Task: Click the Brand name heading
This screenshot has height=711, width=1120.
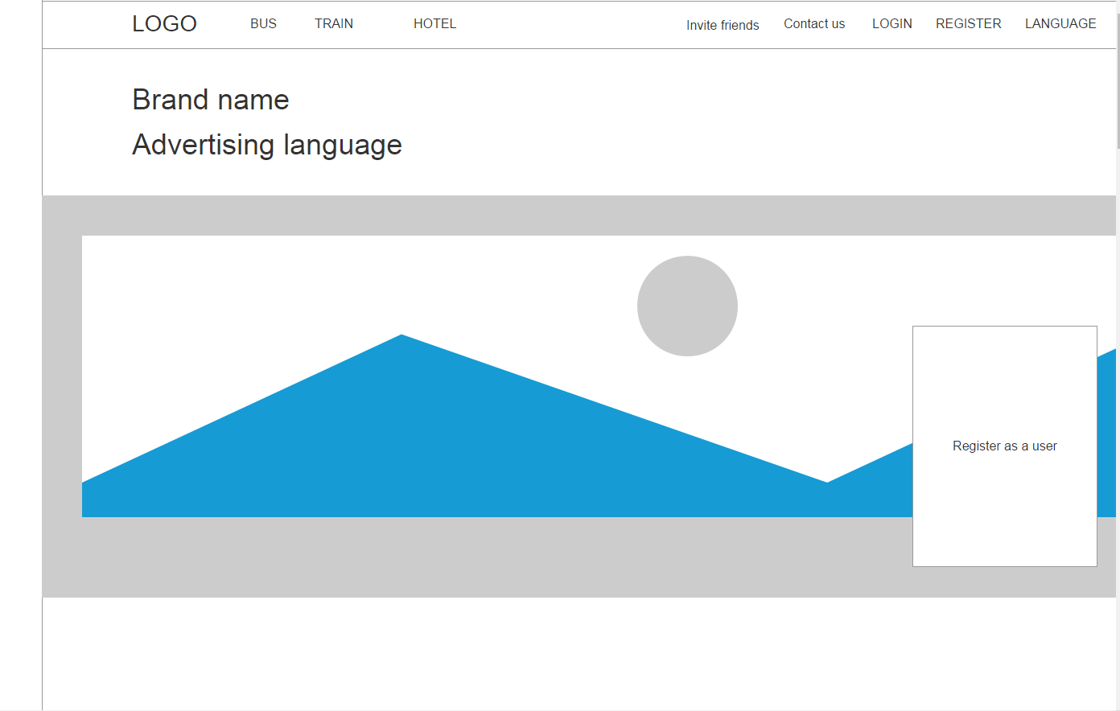Action: coord(211,100)
